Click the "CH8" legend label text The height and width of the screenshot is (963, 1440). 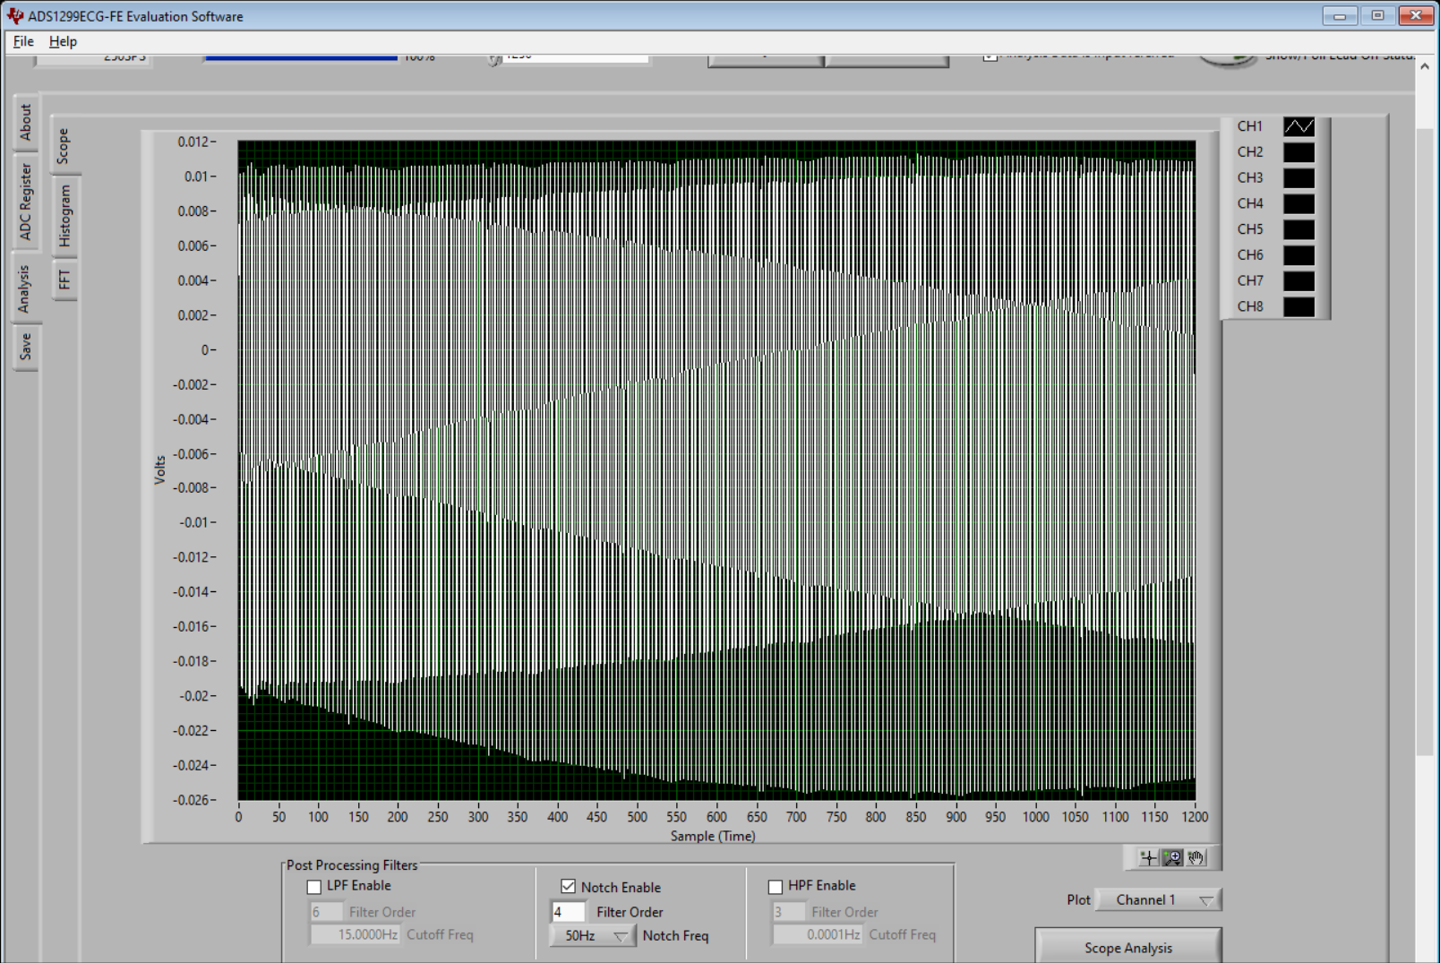pos(1250,306)
